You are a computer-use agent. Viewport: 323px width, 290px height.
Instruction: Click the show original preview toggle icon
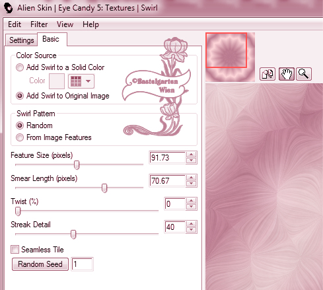click(x=268, y=74)
